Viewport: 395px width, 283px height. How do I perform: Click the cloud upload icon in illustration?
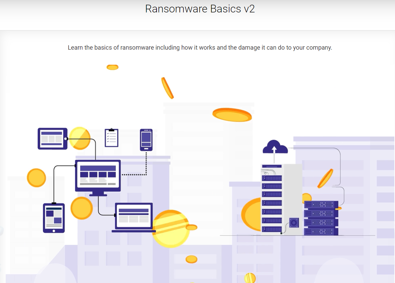tap(275, 147)
